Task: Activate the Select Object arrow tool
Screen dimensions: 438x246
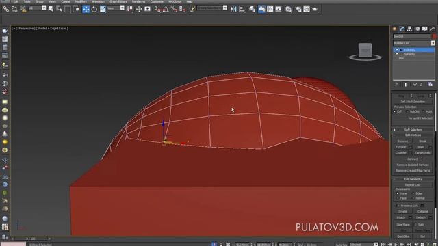Action: [51, 9]
